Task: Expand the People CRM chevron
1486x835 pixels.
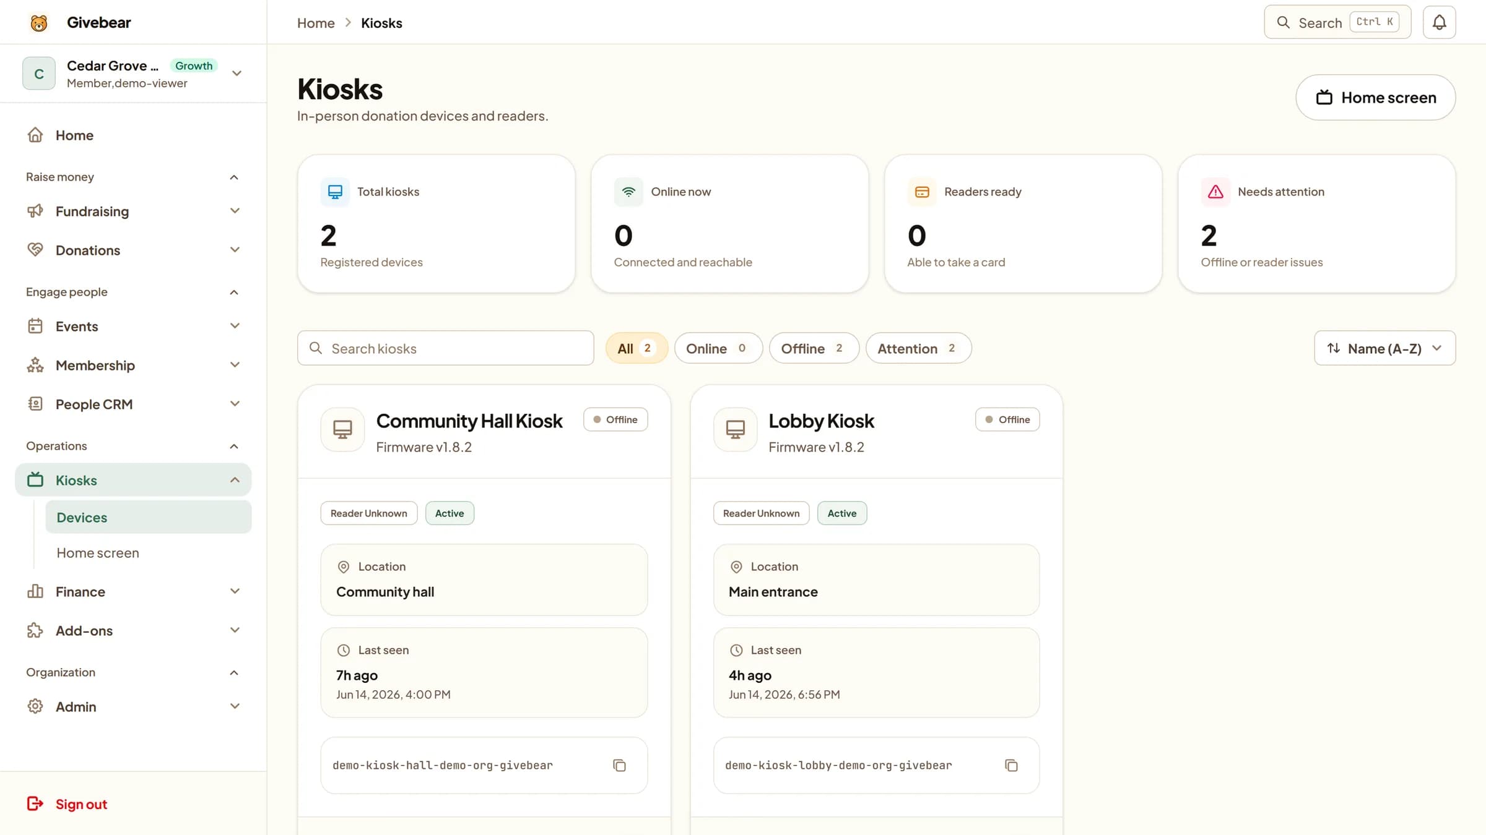Action: pyautogui.click(x=235, y=404)
